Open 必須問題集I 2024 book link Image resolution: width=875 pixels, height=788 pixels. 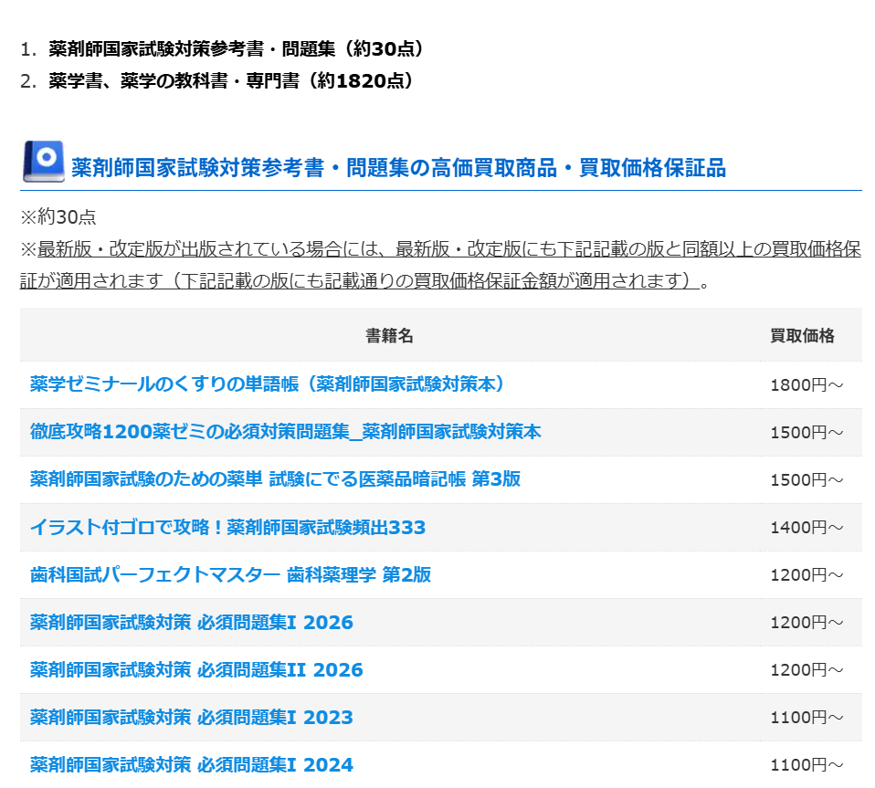coord(191,765)
